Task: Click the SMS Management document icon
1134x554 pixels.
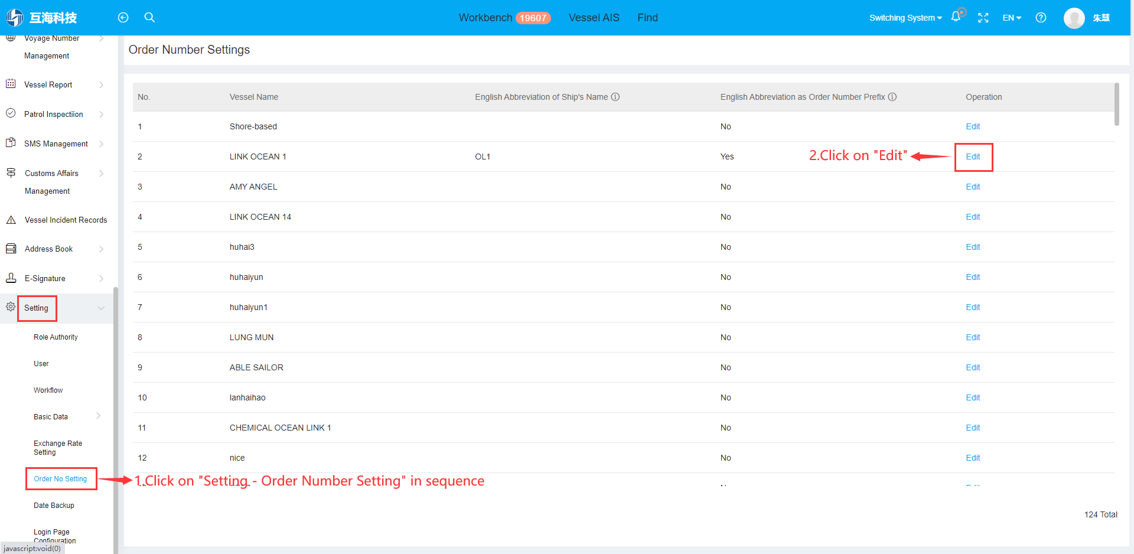Action: click(x=11, y=142)
